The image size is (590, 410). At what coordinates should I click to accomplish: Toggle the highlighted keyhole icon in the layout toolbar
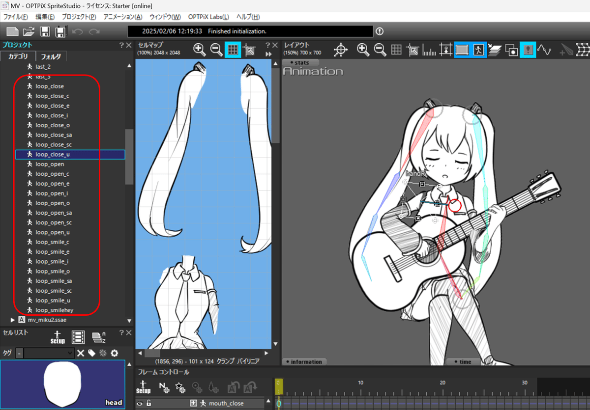click(x=528, y=50)
